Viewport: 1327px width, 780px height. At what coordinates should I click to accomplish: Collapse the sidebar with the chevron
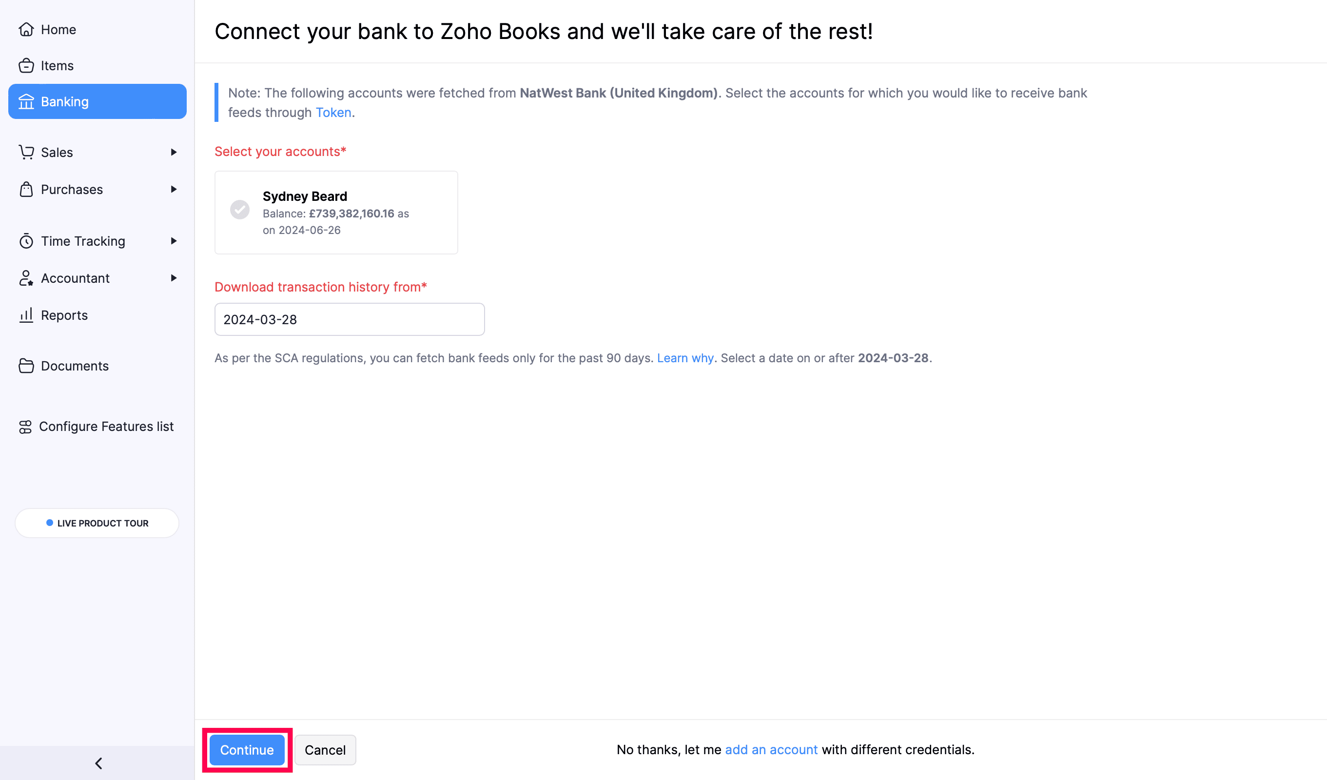pyautogui.click(x=98, y=763)
